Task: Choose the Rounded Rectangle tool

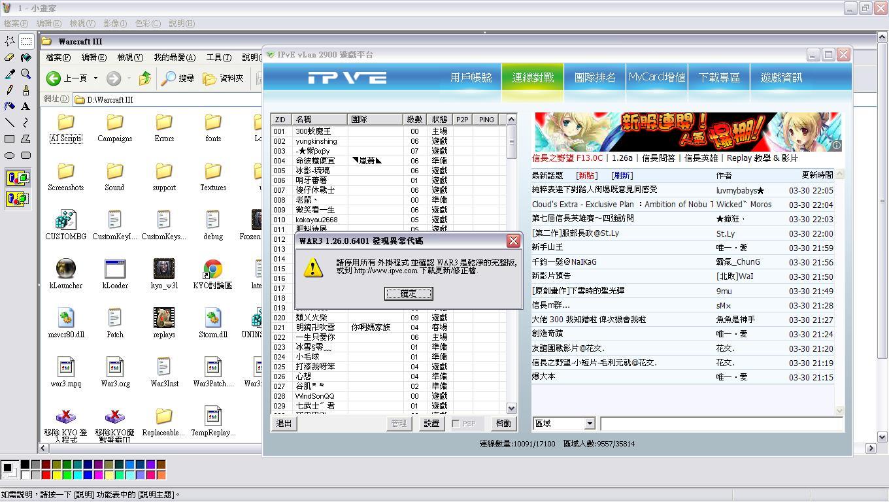Action: [x=26, y=155]
